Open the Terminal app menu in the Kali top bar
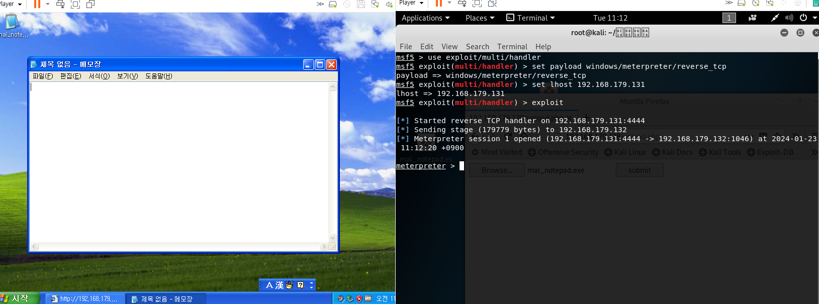The image size is (819, 304). (530, 18)
